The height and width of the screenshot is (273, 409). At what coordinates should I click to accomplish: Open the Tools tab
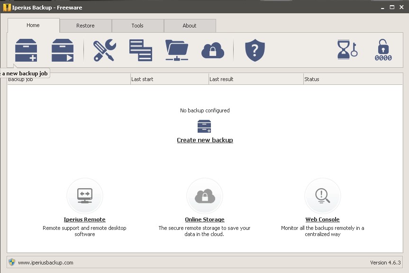click(137, 26)
